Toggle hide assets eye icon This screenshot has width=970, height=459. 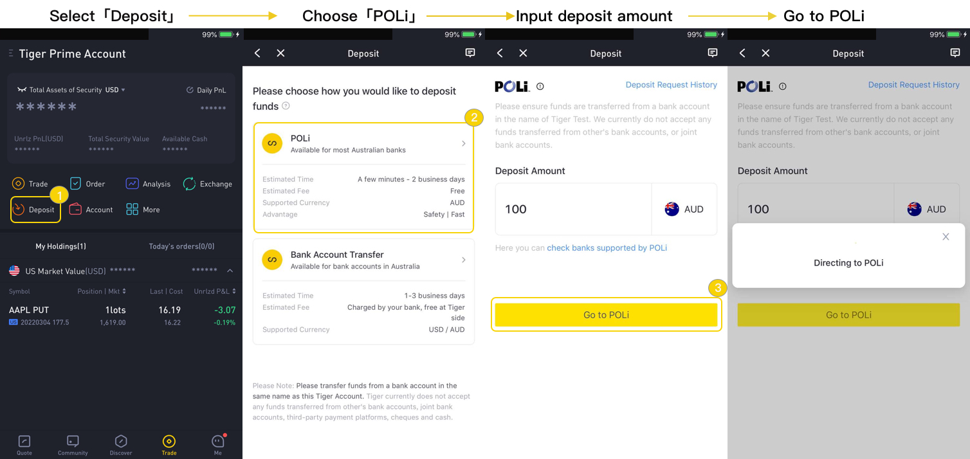click(x=22, y=90)
